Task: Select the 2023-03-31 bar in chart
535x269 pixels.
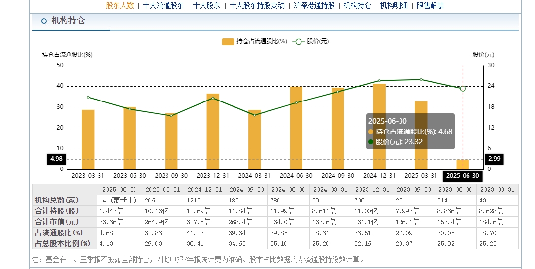Action: (x=88, y=139)
